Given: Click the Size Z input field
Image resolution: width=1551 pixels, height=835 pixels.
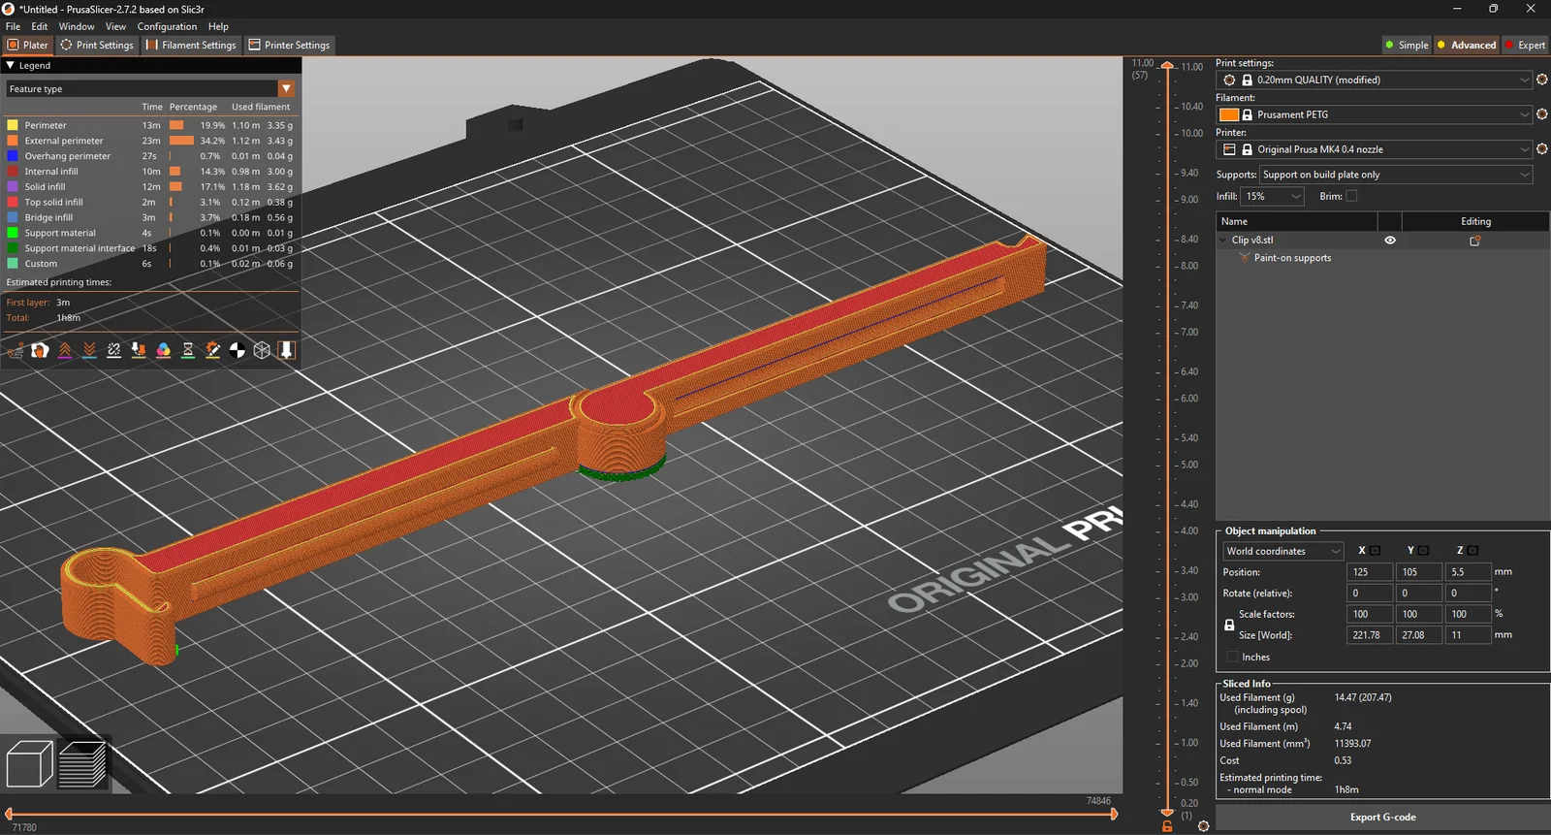Looking at the screenshot, I should (1468, 635).
